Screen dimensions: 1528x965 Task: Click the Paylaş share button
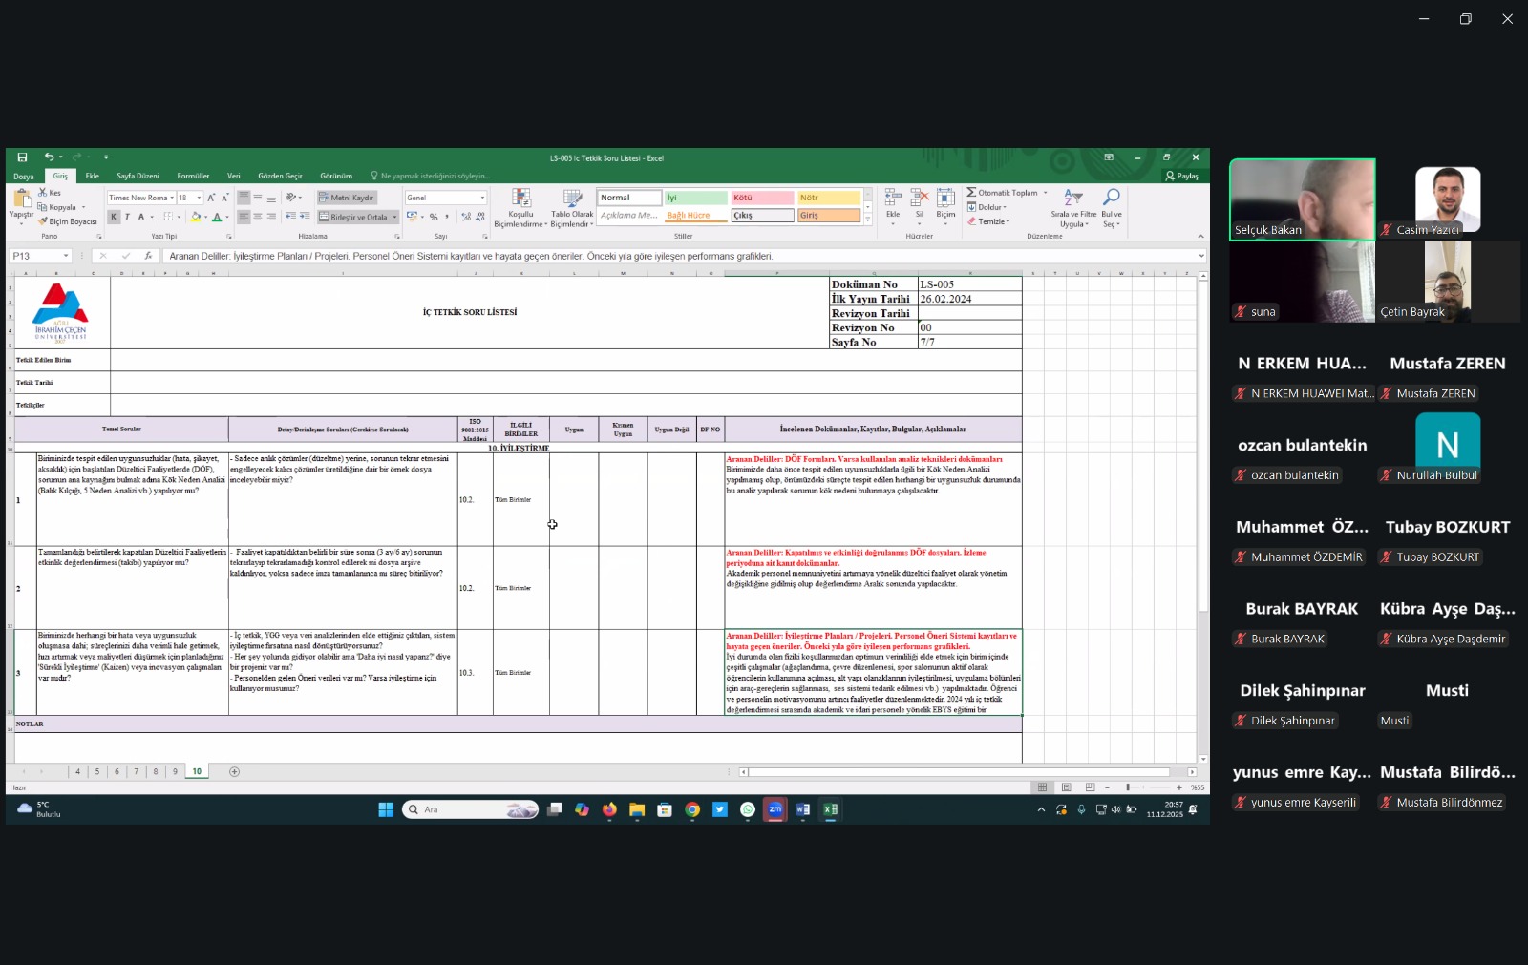pos(1182,176)
